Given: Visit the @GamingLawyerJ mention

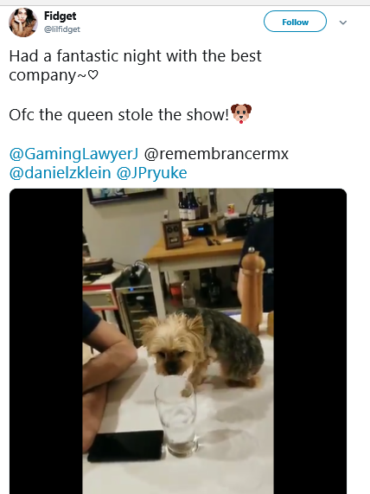Looking at the screenshot, I should (x=73, y=154).
